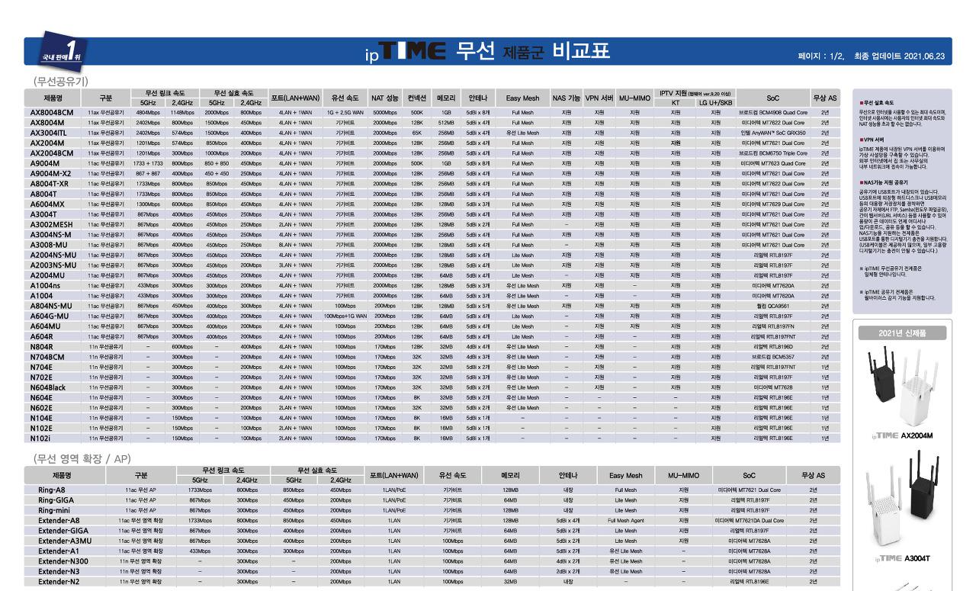Click the 4804Mbps link speed cell

pyautogui.click(x=146, y=112)
